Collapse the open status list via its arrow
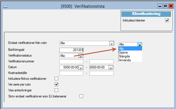176x109 pixels. pos(140,44)
